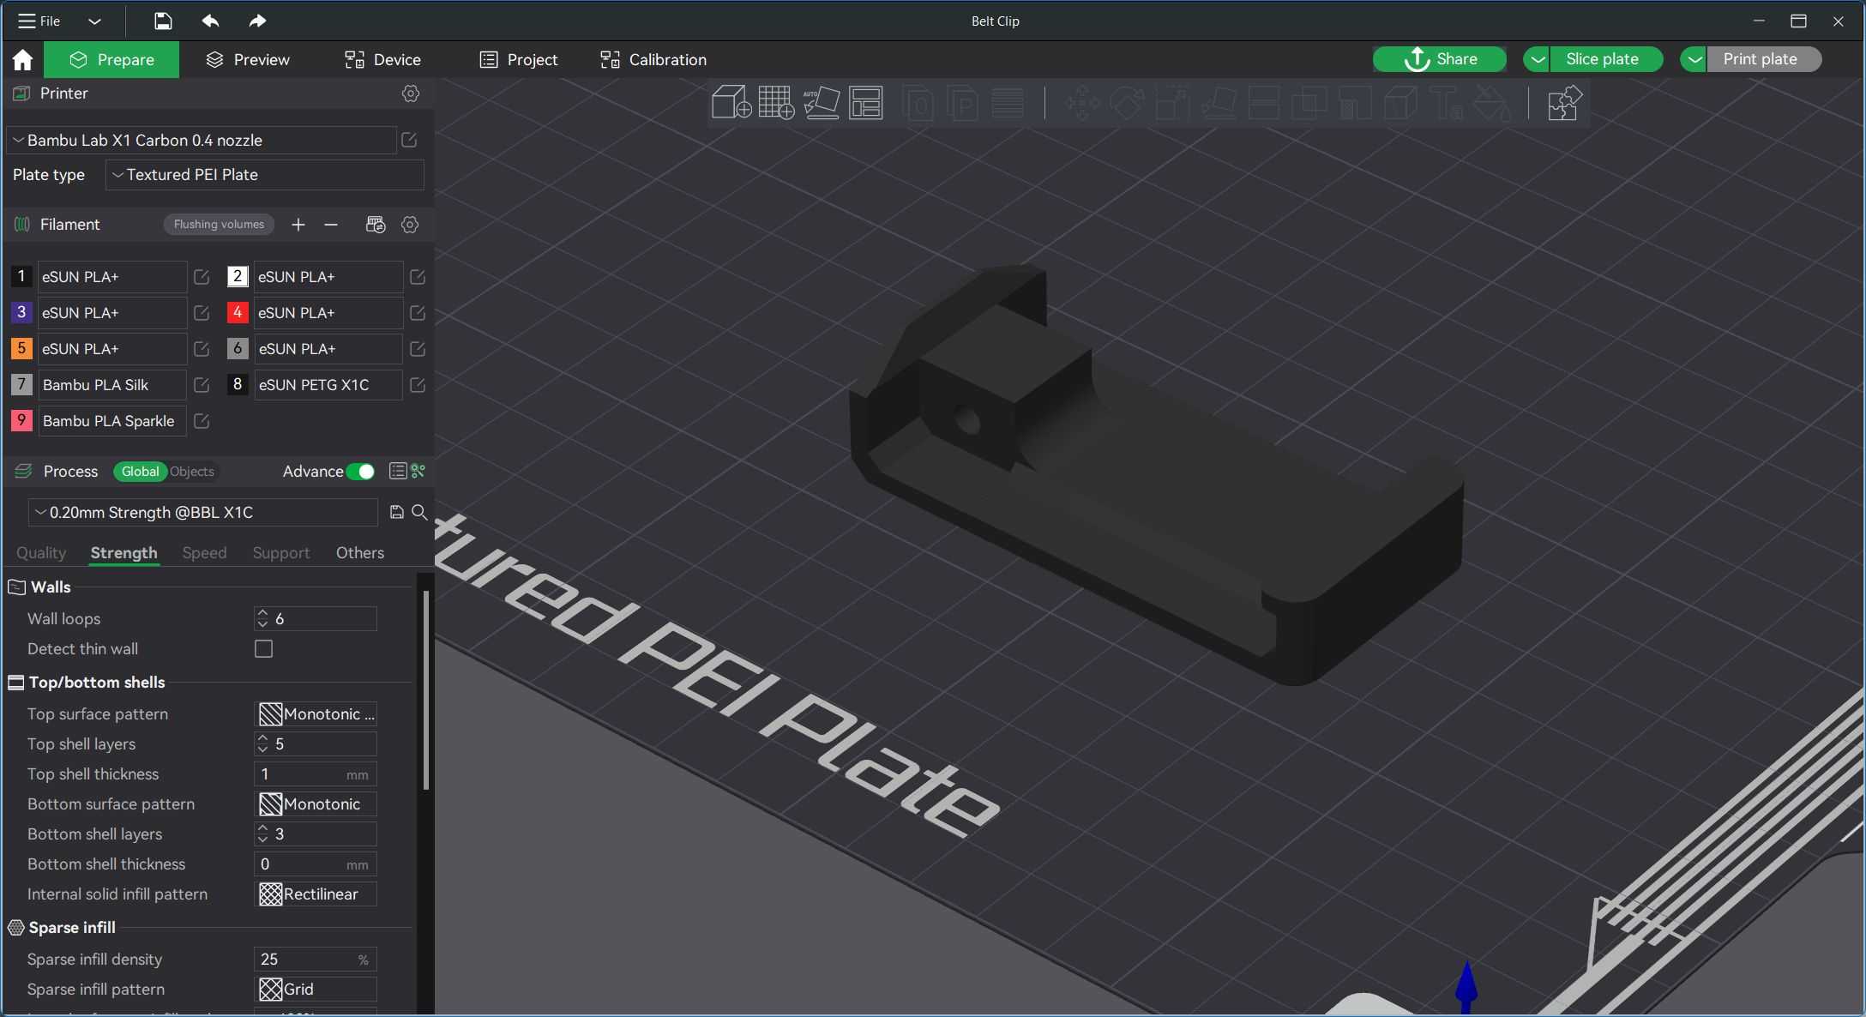Select the Support settings tab
Viewport: 1866px width, 1017px height.
(281, 553)
